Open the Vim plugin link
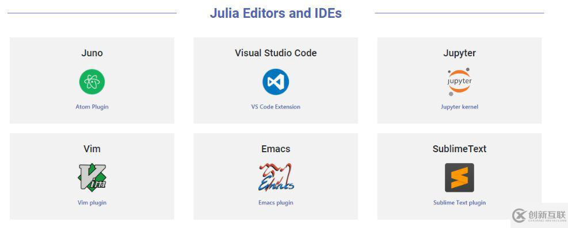 coord(92,203)
